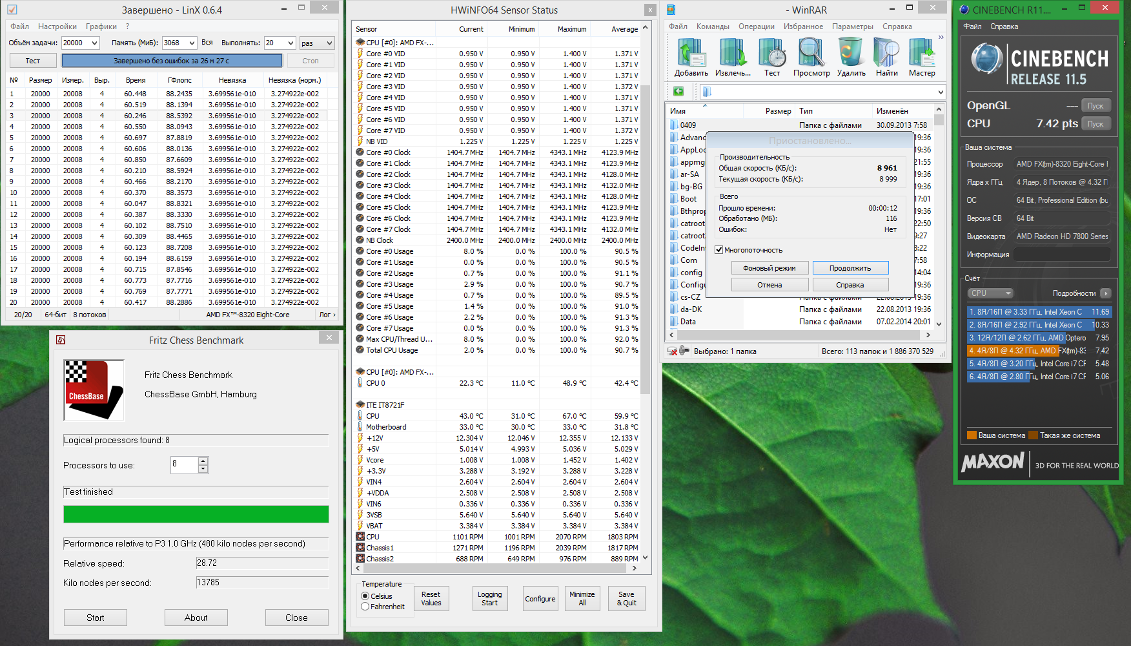Viewport: 1131px width, 646px height.
Task: Click the Reset Values button in HWiNFO
Action: tap(431, 599)
